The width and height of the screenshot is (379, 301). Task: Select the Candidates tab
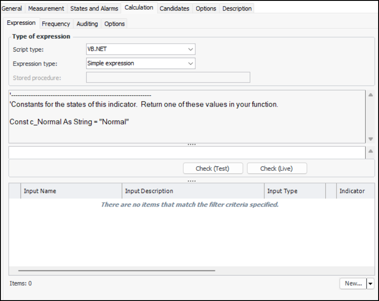point(174,8)
